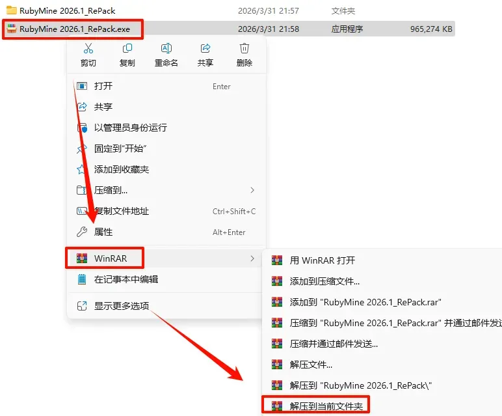Click the wrench icon beside 属性
This screenshot has height=416, width=502.
(82, 232)
